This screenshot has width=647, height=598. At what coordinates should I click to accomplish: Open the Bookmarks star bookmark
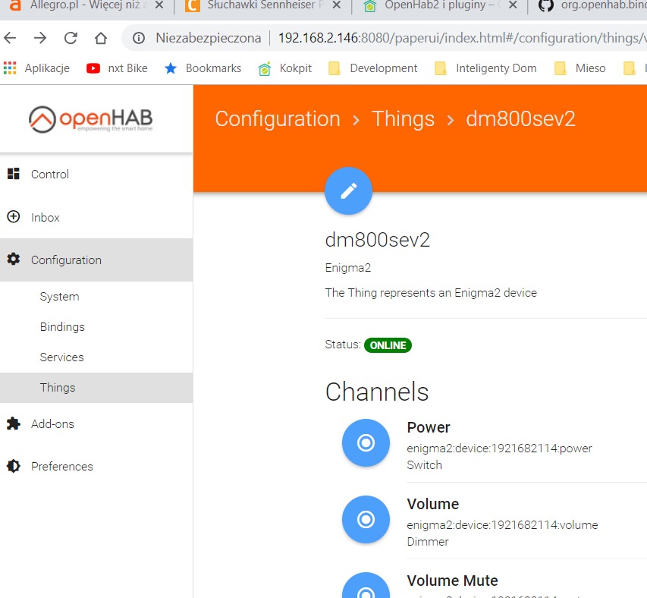click(203, 68)
